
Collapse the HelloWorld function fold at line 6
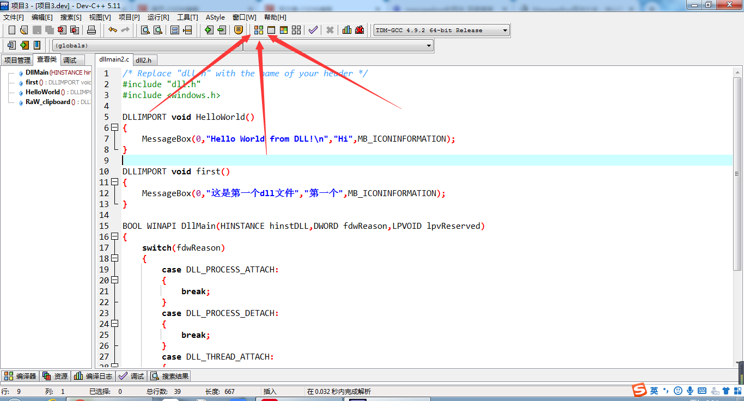(x=114, y=127)
